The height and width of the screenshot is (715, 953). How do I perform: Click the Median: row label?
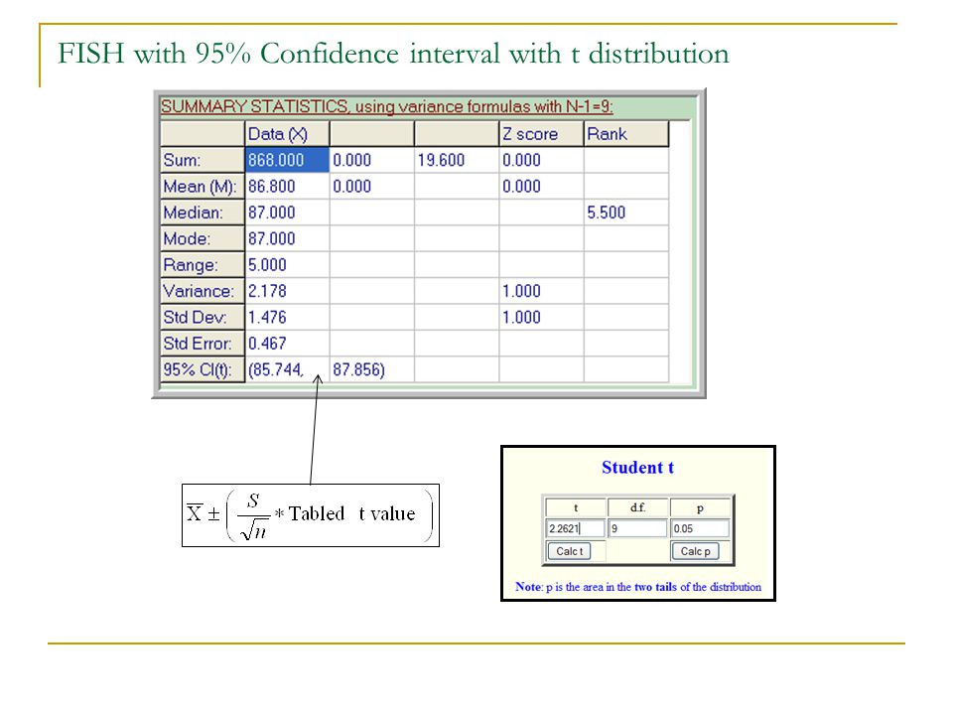(x=203, y=213)
